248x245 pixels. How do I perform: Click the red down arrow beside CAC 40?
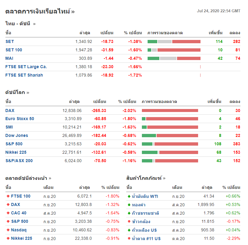tap(8, 213)
